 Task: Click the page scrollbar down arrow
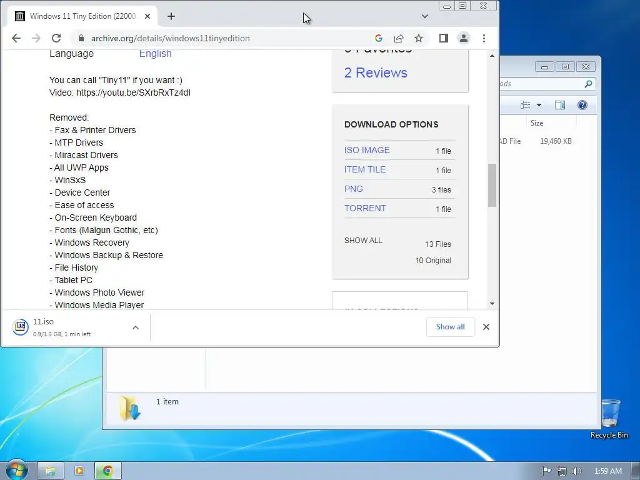(x=492, y=304)
